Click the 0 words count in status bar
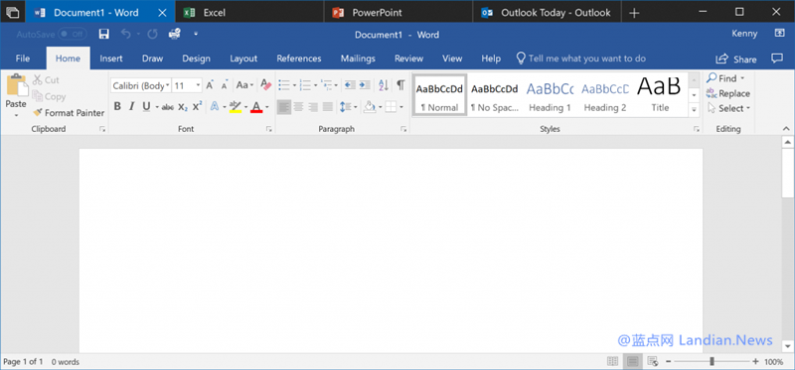The width and height of the screenshot is (795, 370). (66, 362)
